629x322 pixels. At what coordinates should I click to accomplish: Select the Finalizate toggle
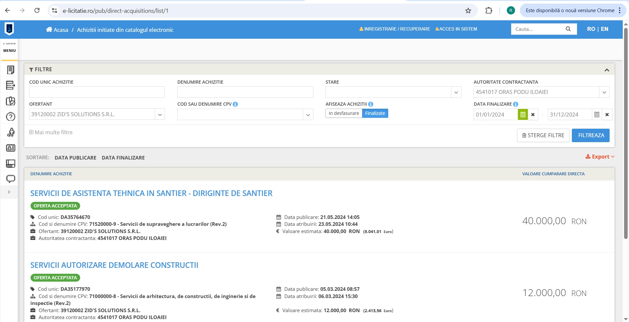point(375,113)
